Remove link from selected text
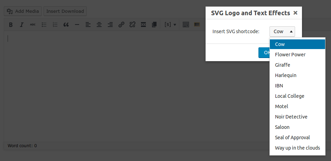This screenshot has height=161, width=331. tap(132, 25)
